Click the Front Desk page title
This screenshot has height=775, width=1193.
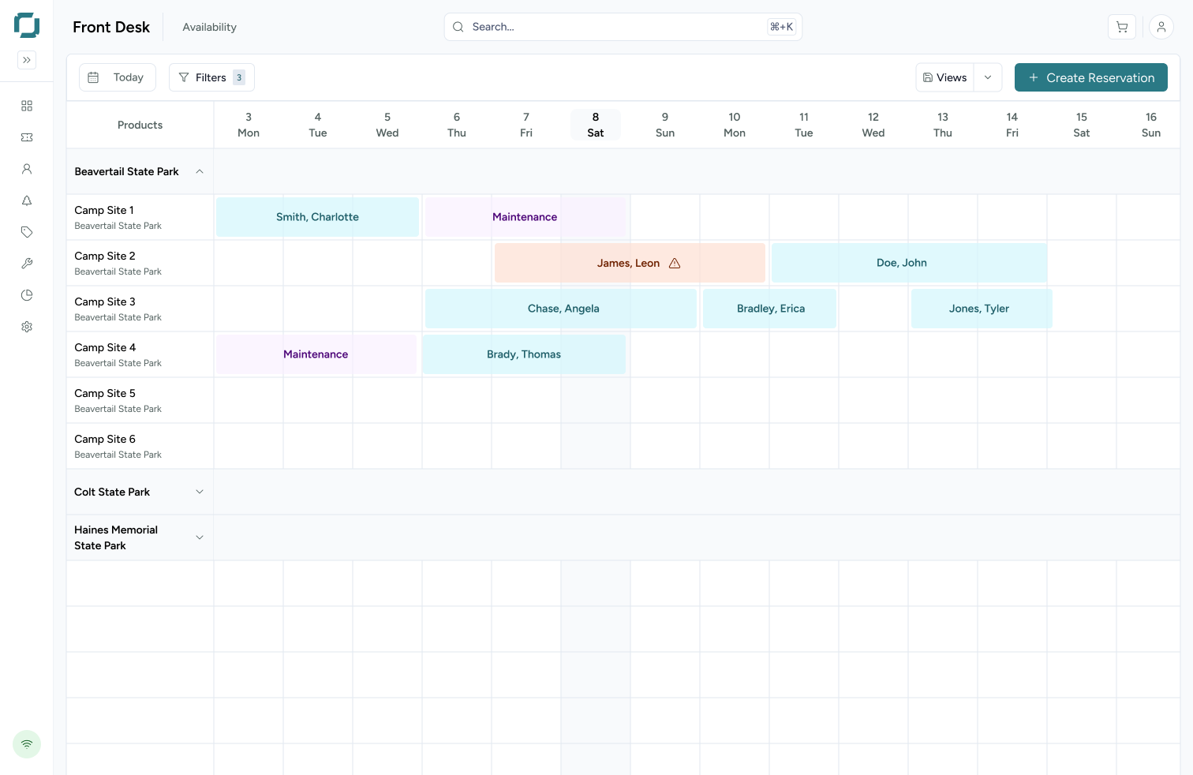coord(111,27)
